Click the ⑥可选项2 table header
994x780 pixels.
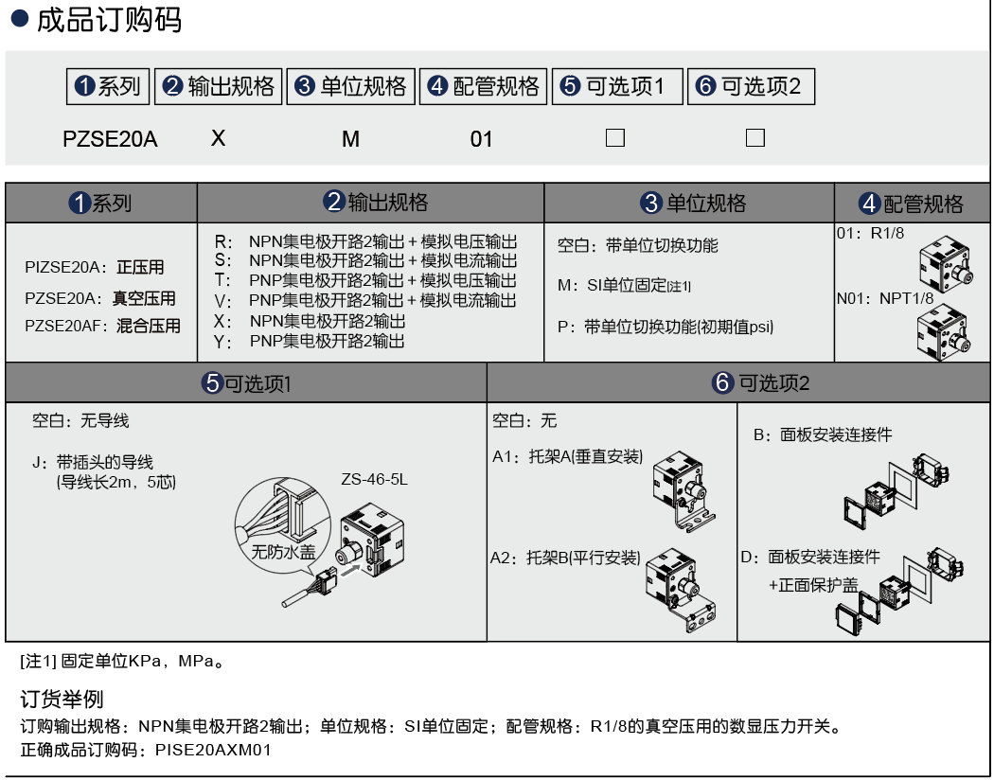pos(738,382)
